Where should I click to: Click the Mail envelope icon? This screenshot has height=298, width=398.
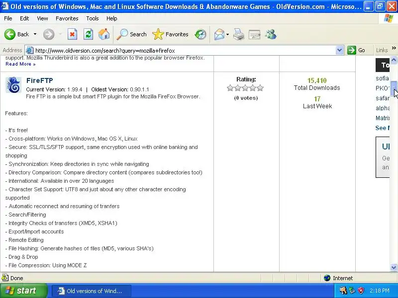[219, 34]
